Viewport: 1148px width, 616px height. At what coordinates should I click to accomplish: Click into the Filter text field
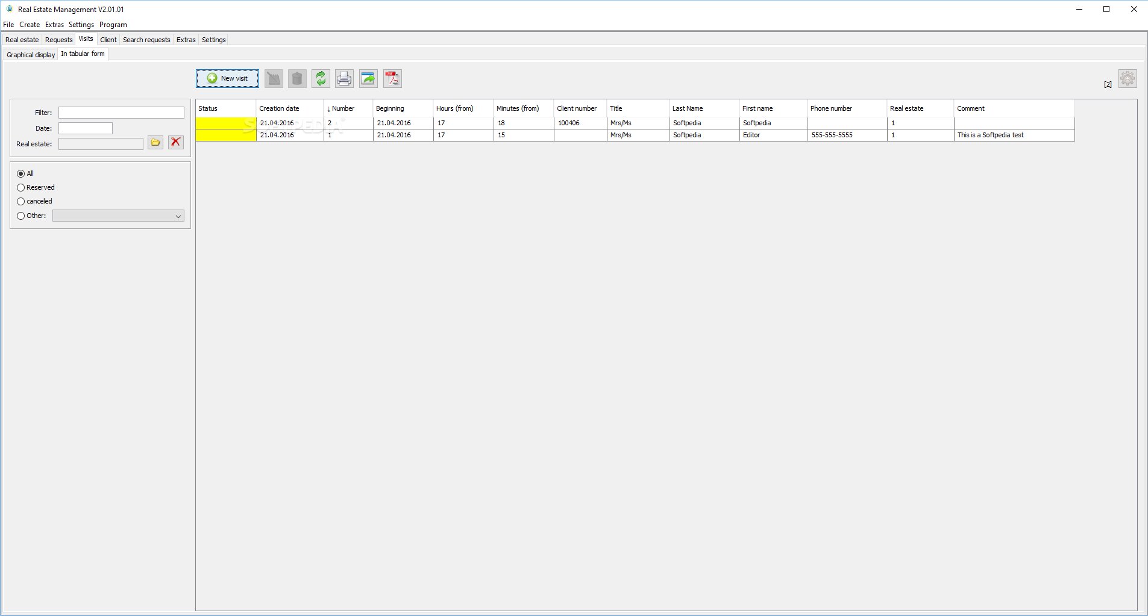tap(121, 113)
